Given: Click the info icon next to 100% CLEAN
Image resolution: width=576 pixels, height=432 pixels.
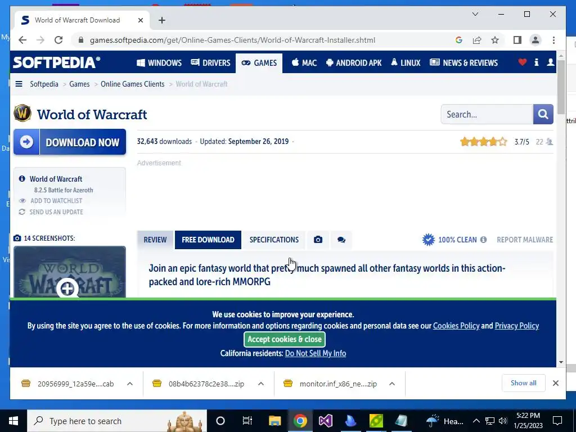Looking at the screenshot, I should coord(483,240).
